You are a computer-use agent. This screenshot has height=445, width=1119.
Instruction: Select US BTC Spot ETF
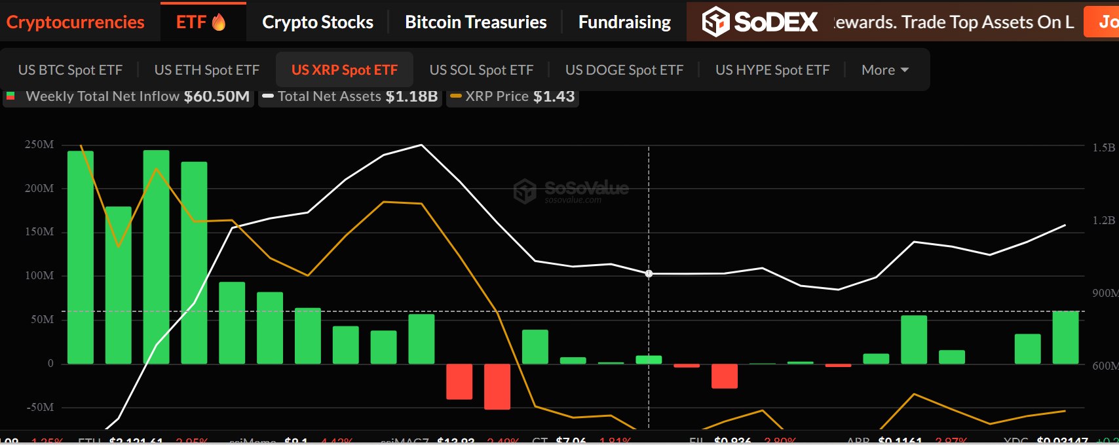click(70, 70)
